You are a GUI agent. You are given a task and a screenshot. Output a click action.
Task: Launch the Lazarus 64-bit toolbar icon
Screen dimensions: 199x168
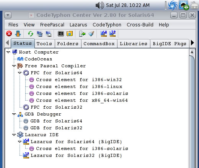point(104,34)
